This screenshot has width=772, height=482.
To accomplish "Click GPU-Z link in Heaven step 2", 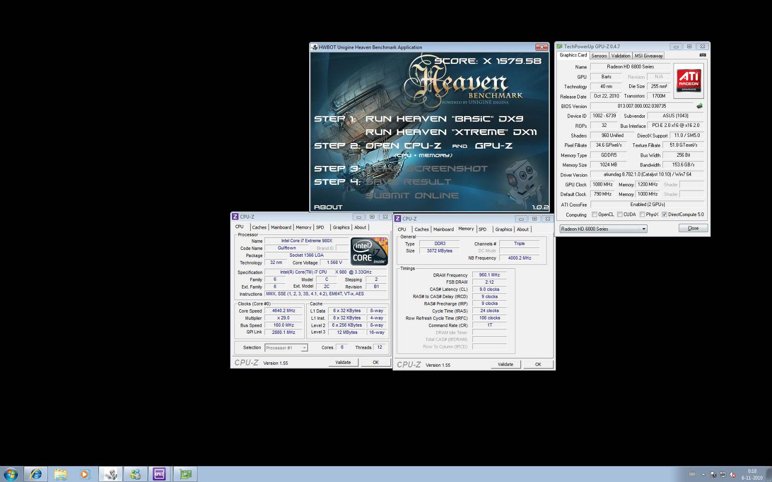I will pos(493,146).
